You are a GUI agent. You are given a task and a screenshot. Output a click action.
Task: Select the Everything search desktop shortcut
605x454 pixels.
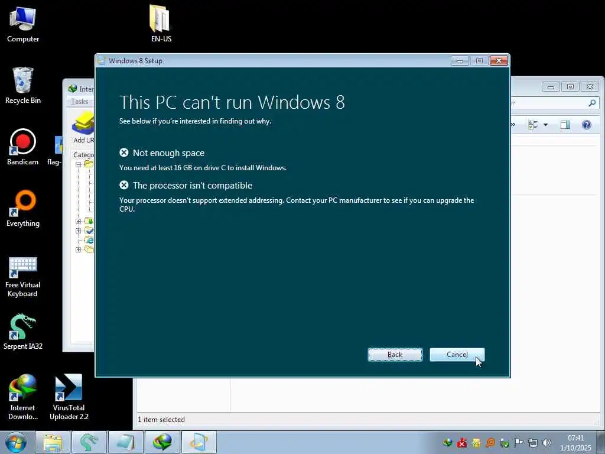(x=23, y=209)
